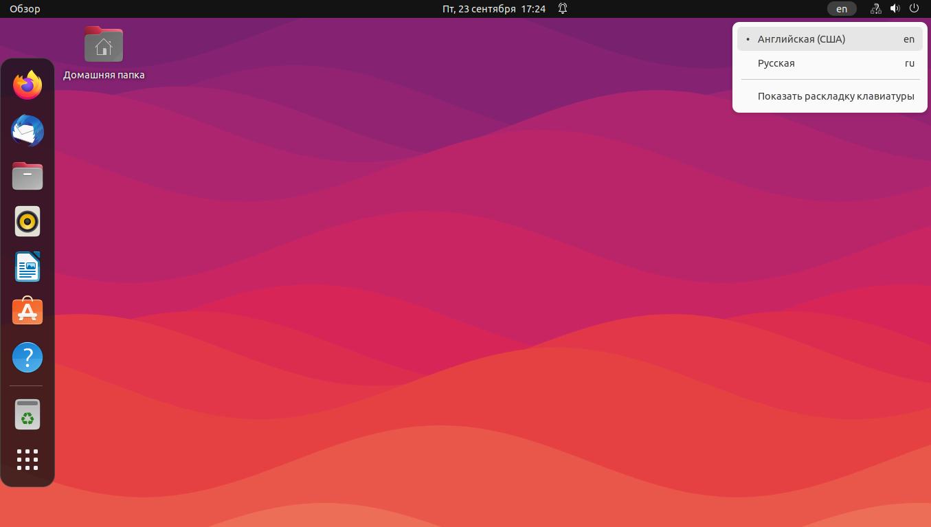931x527 pixels.
Task: Open the Показать раскладку клавиатуры option
Action: pyautogui.click(x=835, y=96)
